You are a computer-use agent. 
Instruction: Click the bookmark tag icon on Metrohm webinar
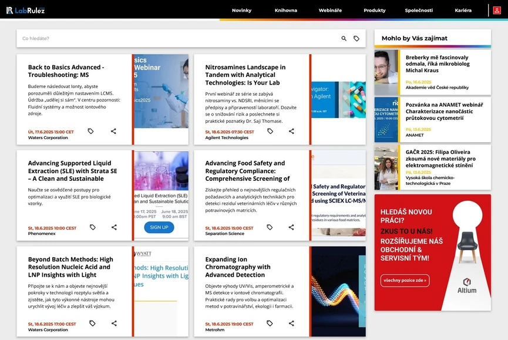click(x=270, y=323)
